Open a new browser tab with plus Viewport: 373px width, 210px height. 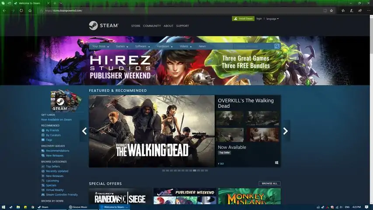[x=55, y=3]
